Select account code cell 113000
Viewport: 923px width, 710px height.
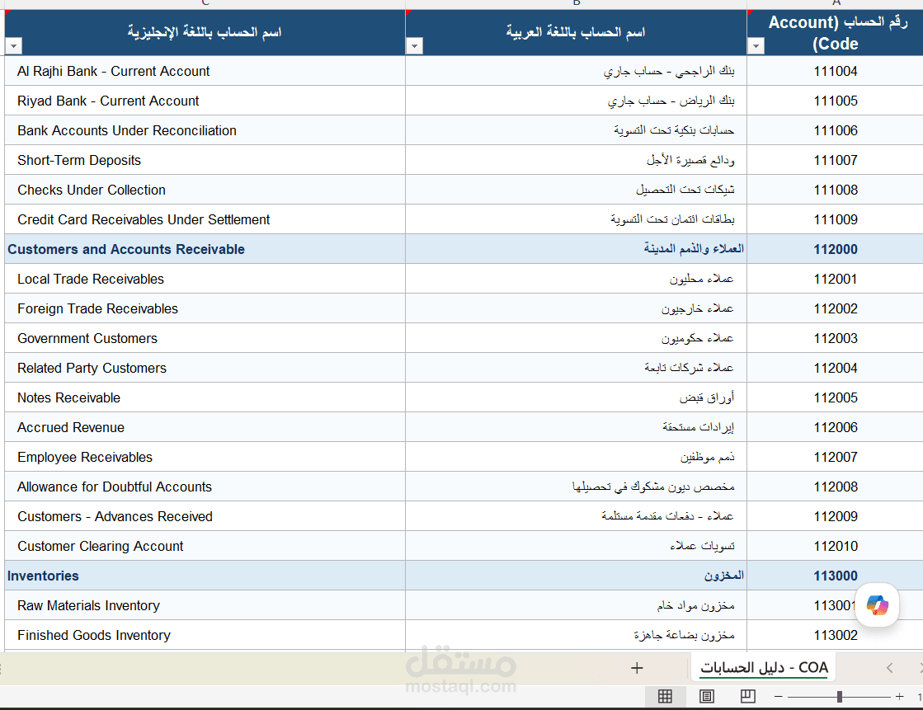coord(836,576)
